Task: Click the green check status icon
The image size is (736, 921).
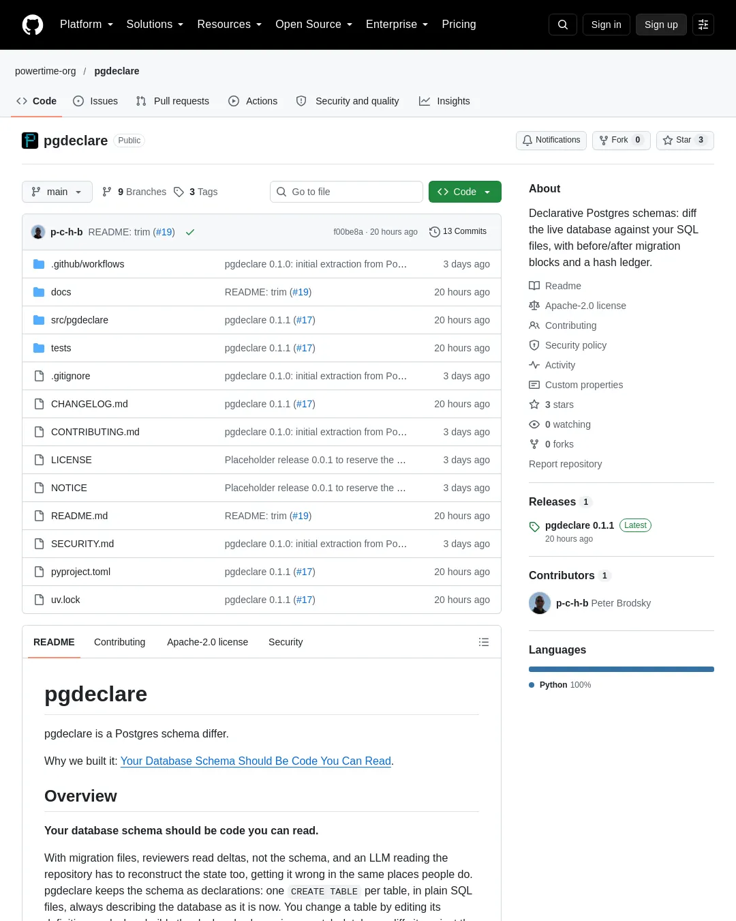Action: pos(190,232)
